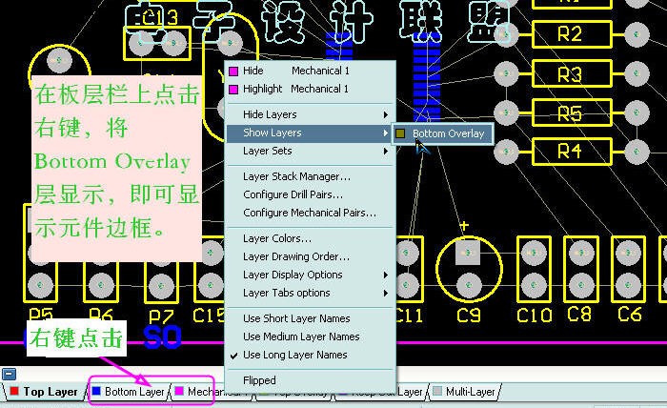Enable Use Short Layer Names
This screenshot has height=408, width=667.
(296, 318)
